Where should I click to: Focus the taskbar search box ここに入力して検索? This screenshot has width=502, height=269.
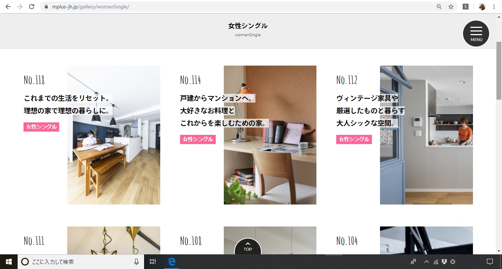click(81, 262)
